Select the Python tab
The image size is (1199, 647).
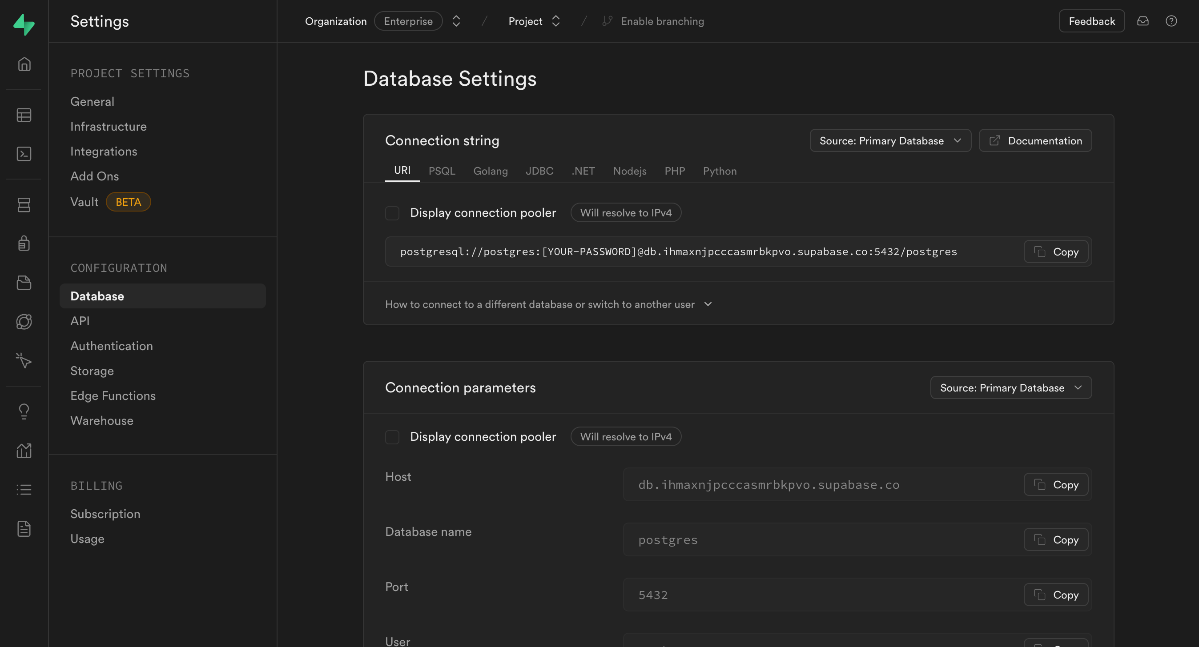pos(720,171)
